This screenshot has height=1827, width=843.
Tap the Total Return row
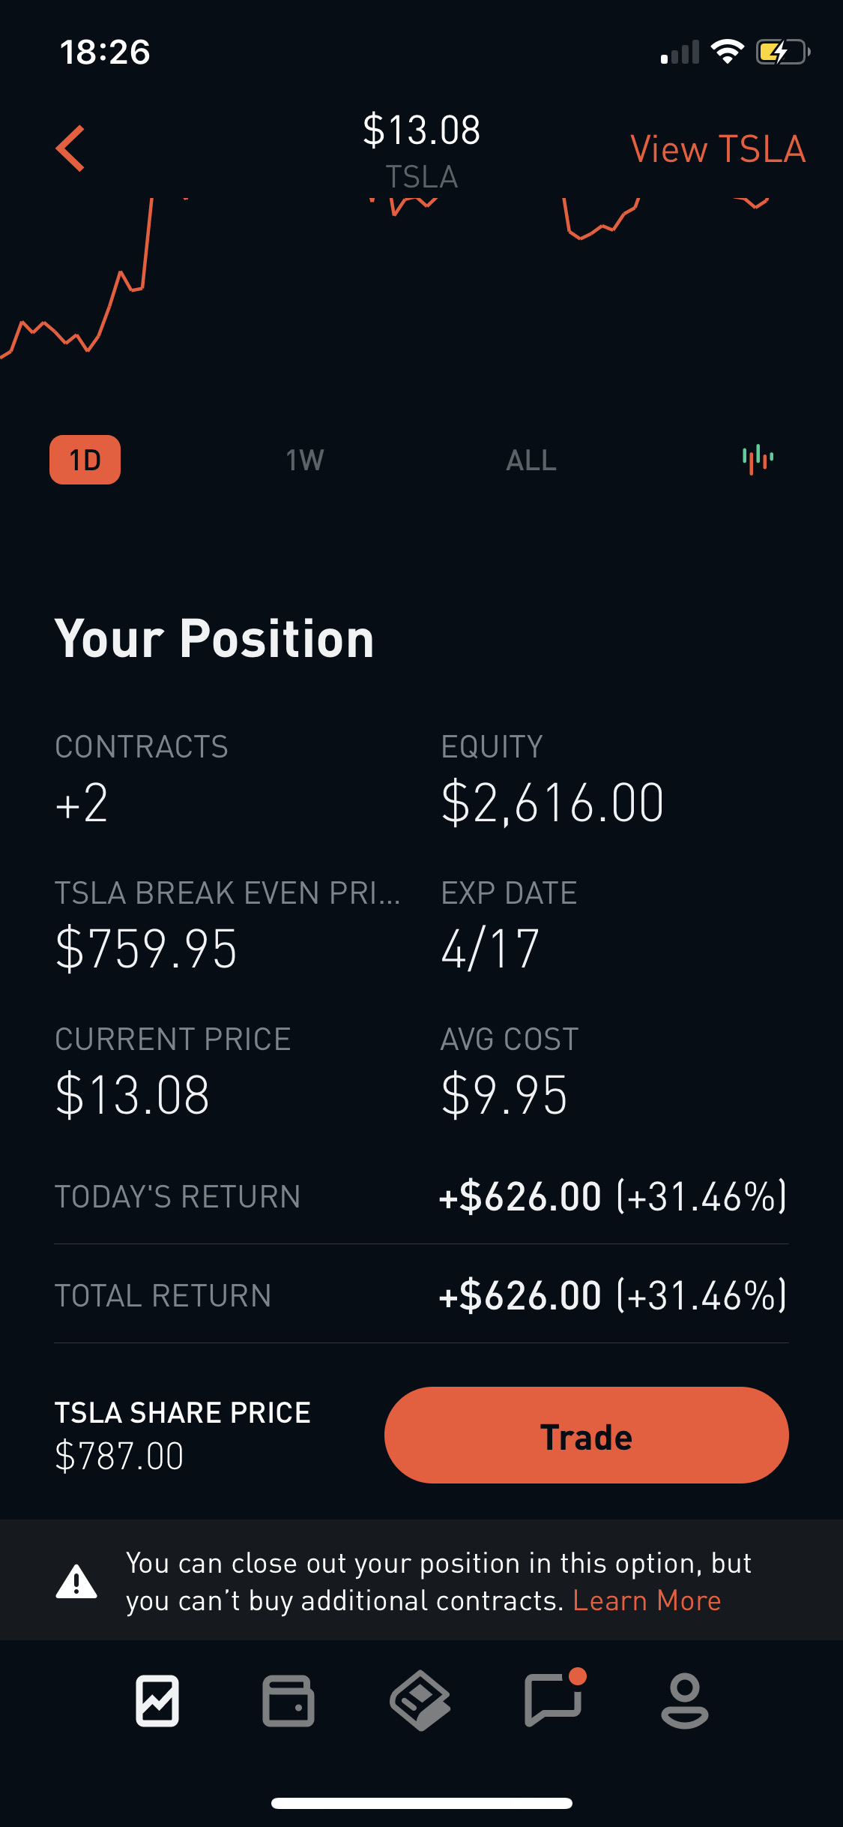tap(421, 1294)
